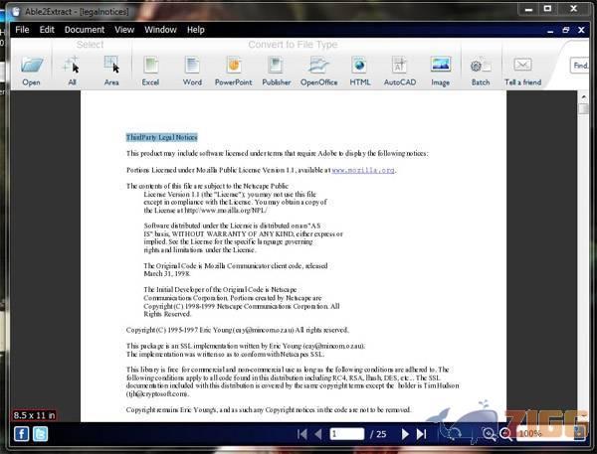Jump to first page arrow
Screen dimensions: 597x454
(301, 434)
